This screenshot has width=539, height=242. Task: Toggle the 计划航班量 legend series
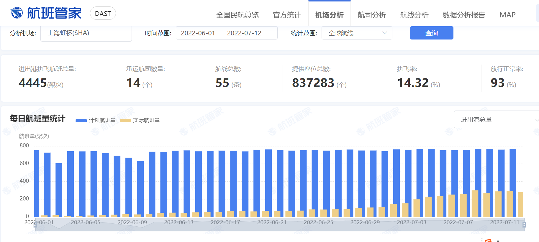tap(96, 120)
